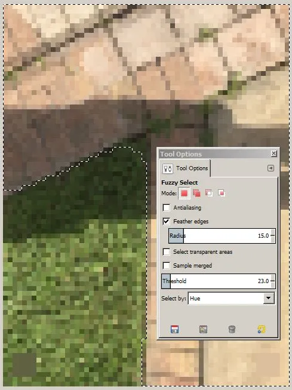Decrease Threshold value with down stepper

[x=273, y=284]
